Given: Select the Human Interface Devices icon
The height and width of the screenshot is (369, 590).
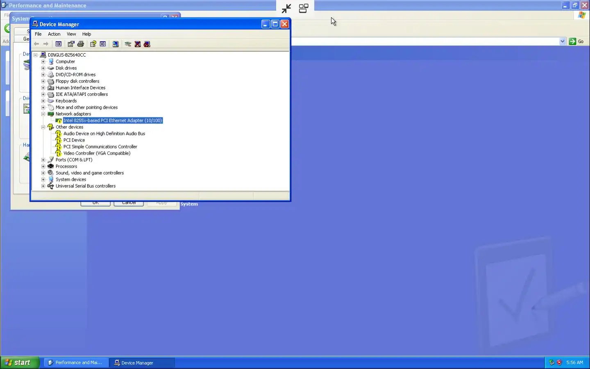Looking at the screenshot, I should 51,88.
